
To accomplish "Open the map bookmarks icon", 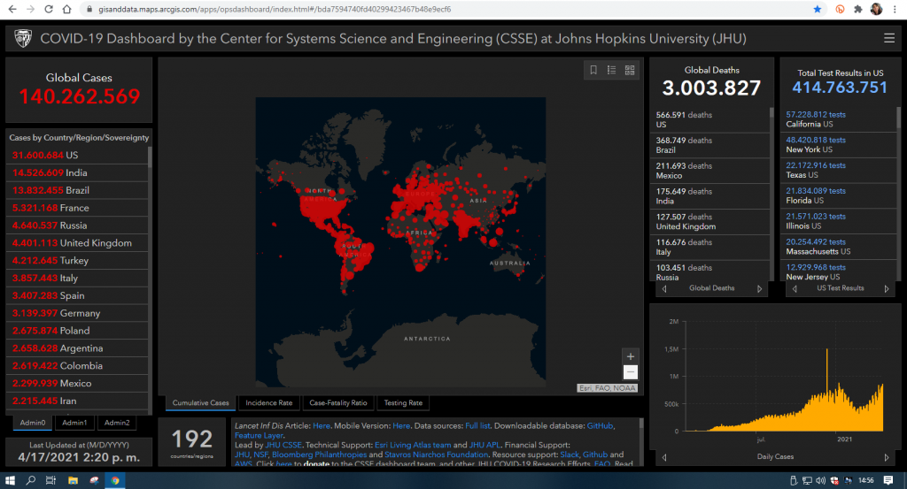I will pos(593,70).
